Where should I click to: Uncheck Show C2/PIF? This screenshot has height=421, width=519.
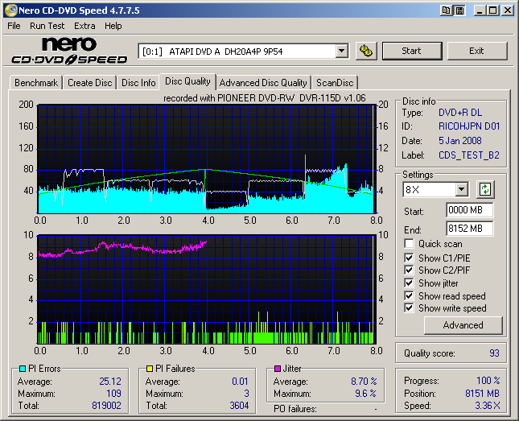(x=409, y=270)
